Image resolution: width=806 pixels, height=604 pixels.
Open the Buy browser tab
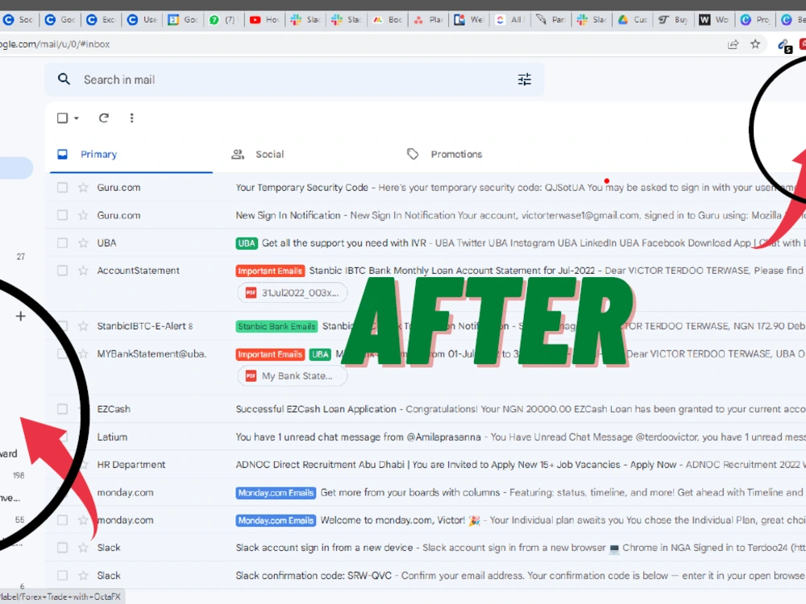click(673, 19)
